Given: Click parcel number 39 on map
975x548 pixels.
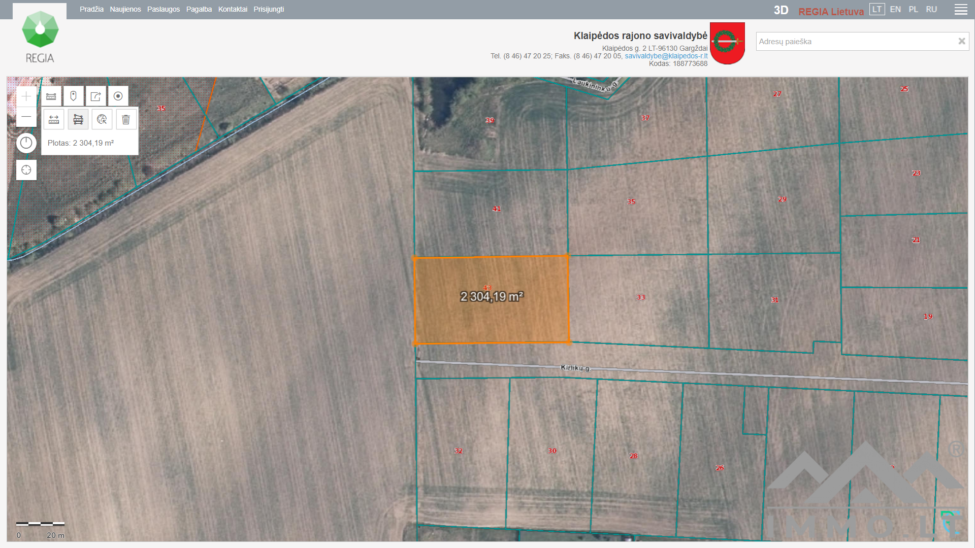Looking at the screenshot, I should point(490,120).
